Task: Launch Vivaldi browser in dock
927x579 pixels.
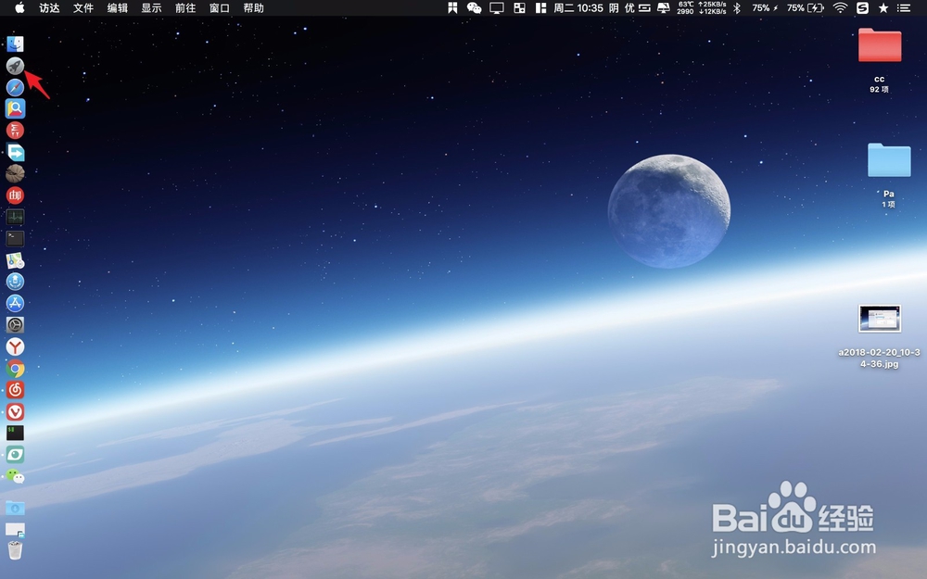Action: click(15, 412)
